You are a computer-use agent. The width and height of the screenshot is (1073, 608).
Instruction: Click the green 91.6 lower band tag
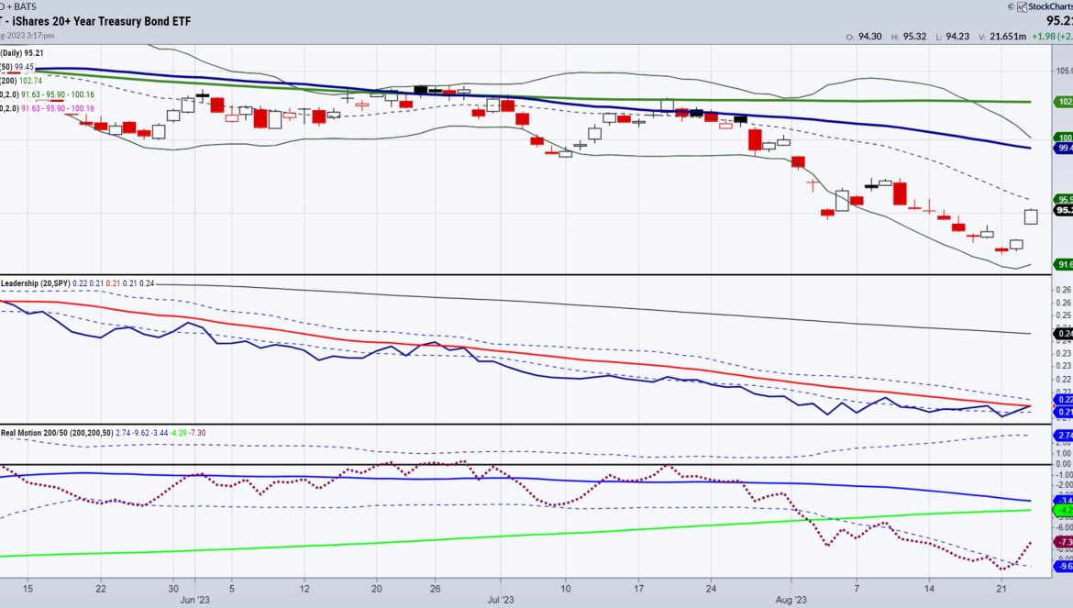(x=1064, y=265)
